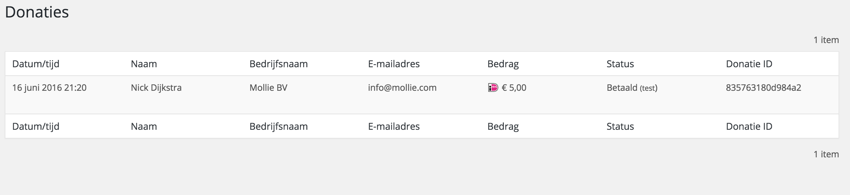The image size is (850, 195).
Task: Click the Betaald (test) status
Action: point(632,88)
